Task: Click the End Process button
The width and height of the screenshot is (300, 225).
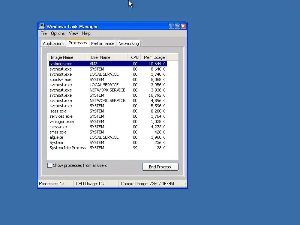Action: pyautogui.click(x=160, y=167)
